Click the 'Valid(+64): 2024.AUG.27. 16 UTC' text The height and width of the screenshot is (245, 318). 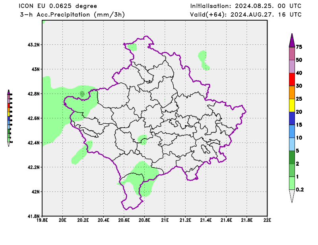tap(246, 15)
